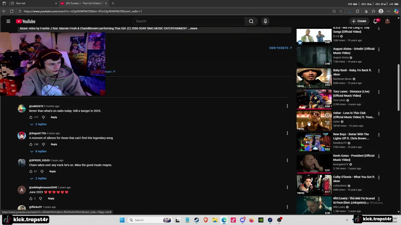Click the browser address bar URL

click(83, 11)
